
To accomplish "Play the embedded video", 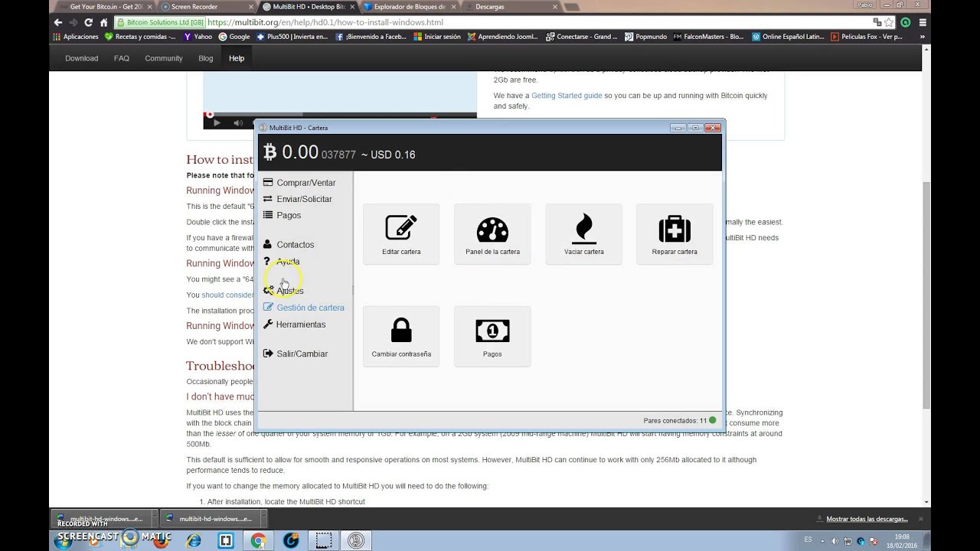I will point(217,122).
